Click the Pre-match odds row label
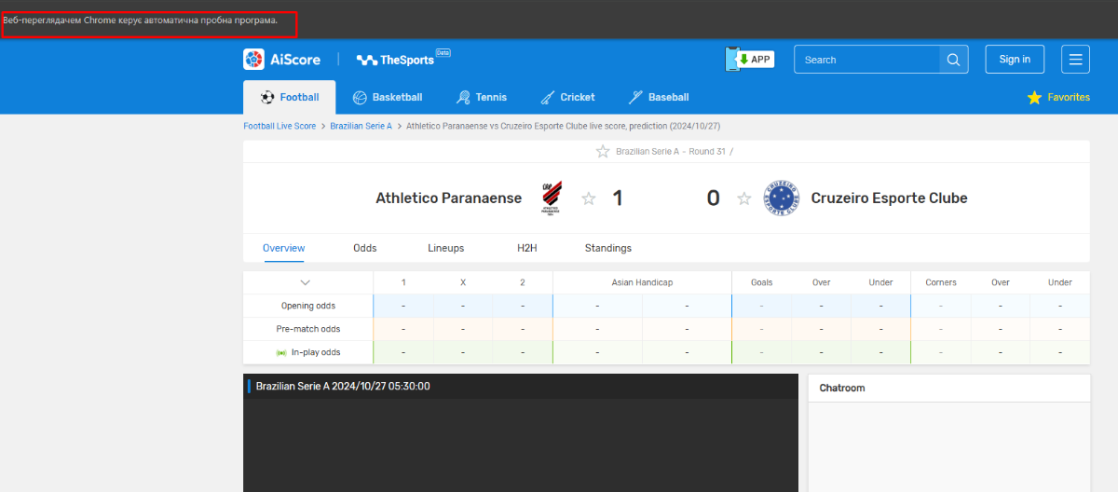 (308, 329)
